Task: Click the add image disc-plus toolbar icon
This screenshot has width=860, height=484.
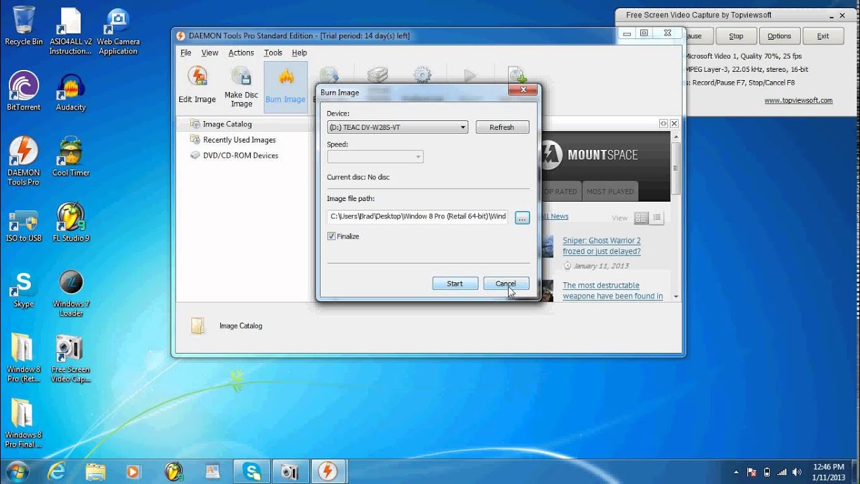Action: pyautogui.click(x=517, y=75)
